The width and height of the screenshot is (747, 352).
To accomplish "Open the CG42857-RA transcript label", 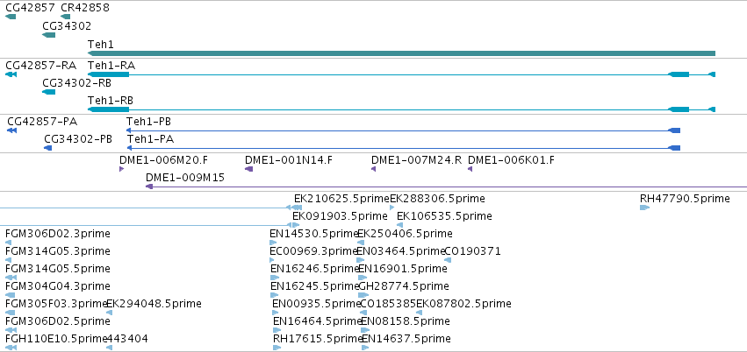I will 41,66.
